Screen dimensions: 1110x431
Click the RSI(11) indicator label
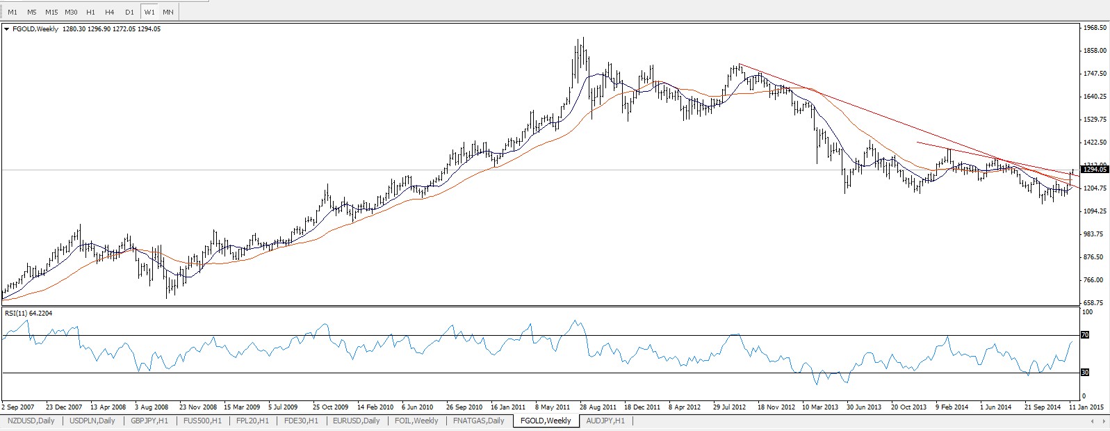click(x=28, y=314)
